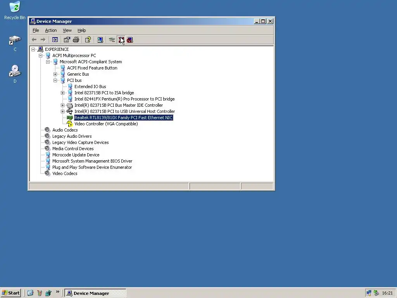
Task: Select Extended IO Bus entry
Action: click(x=90, y=87)
